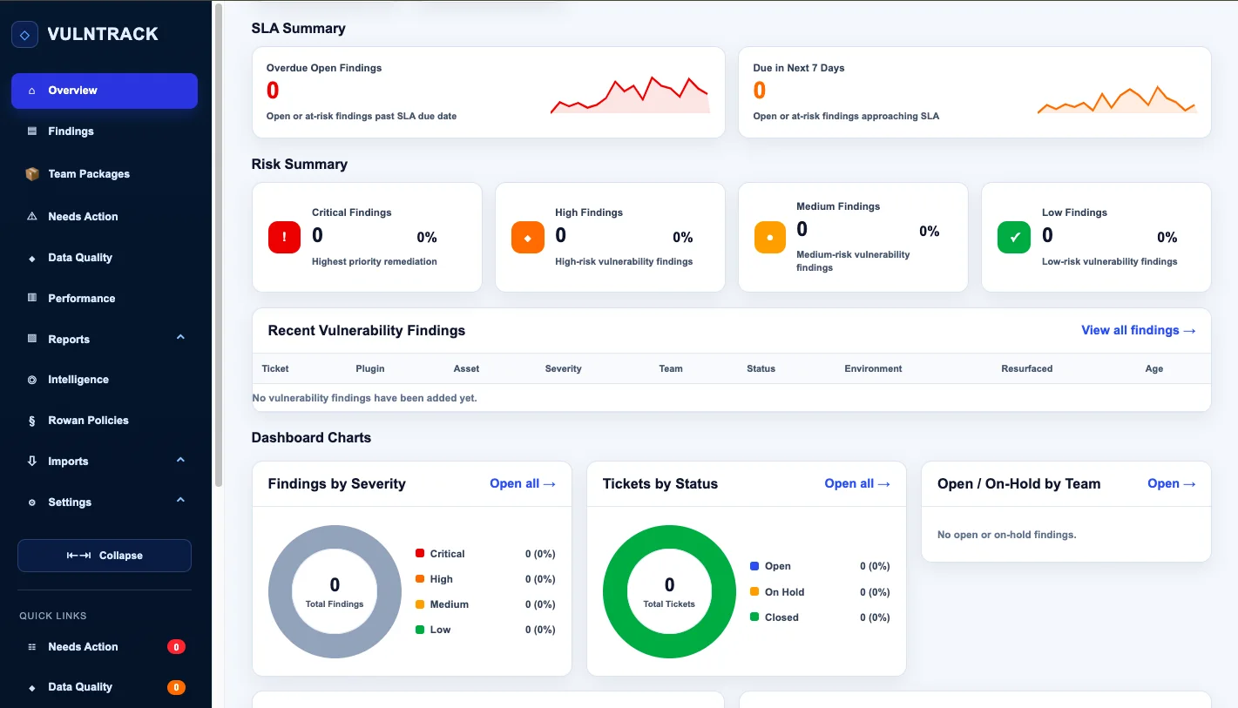Click the green Closed legend swatch
1238x708 pixels.
pos(754,617)
